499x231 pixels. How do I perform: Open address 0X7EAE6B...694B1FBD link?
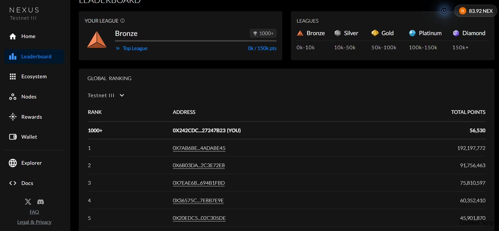point(199,183)
